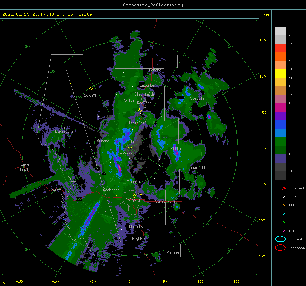Viewport: 306px width, 286px height.
Task: Click the Innisfail label
Action: (137, 123)
